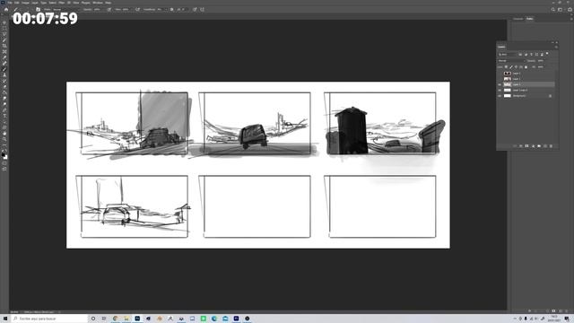Open the Image menu
The image size is (574, 323).
25,3
